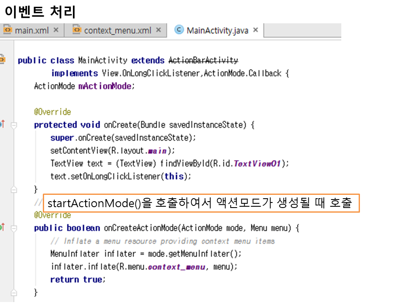Click the TextView01 id reference

257,164
